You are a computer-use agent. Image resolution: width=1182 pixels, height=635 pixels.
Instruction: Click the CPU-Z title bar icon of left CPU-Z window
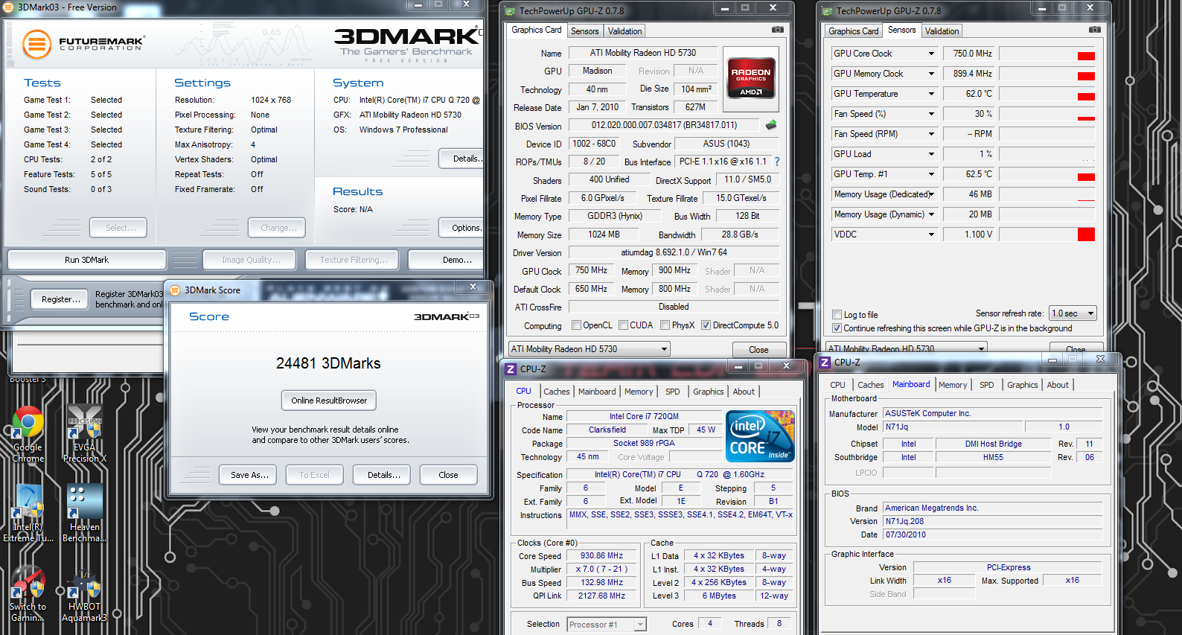click(x=511, y=368)
